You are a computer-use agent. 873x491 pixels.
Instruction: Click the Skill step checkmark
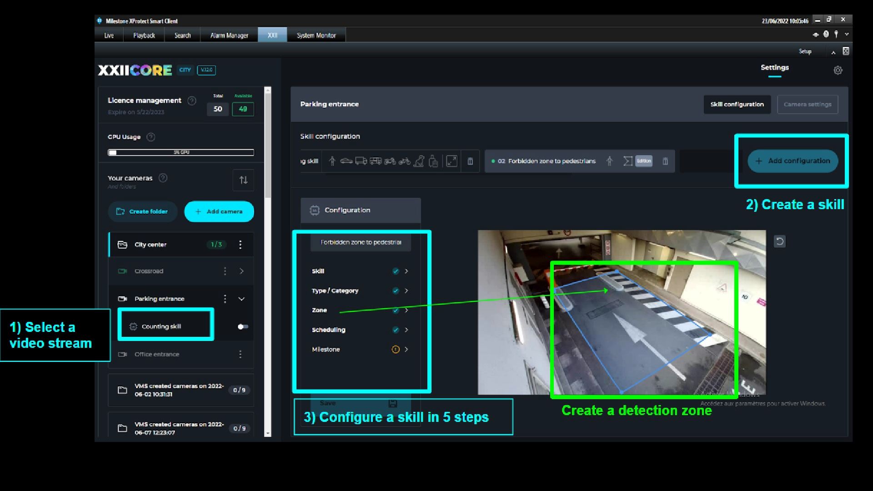(396, 271)
